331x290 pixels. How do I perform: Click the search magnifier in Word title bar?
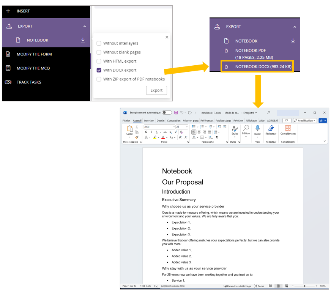(x=268, y=113)
